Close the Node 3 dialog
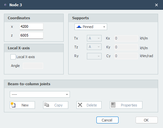 pyautogui.click(x=156, y=5)
